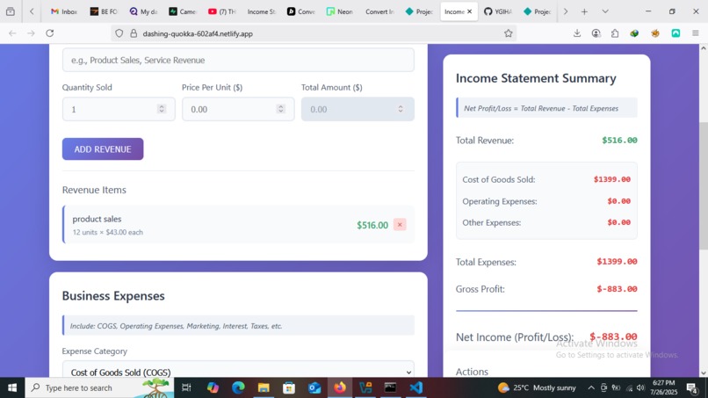Bookmark this page with the star icon
This screenshot has width=708, height=398.
(x=508, y=33)
